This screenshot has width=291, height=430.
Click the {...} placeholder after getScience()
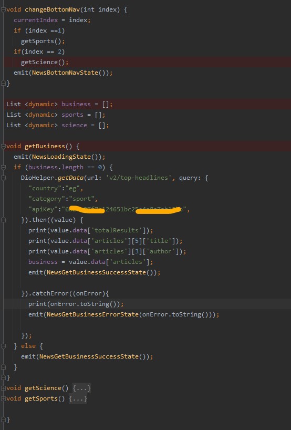[81, 388]
